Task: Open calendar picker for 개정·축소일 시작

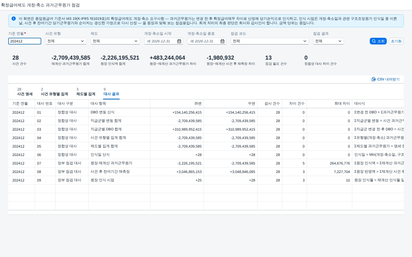Action: [x=179, y=41]
